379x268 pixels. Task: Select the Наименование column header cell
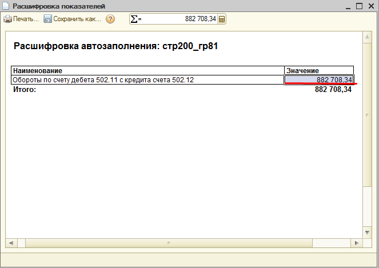[147, 70]
